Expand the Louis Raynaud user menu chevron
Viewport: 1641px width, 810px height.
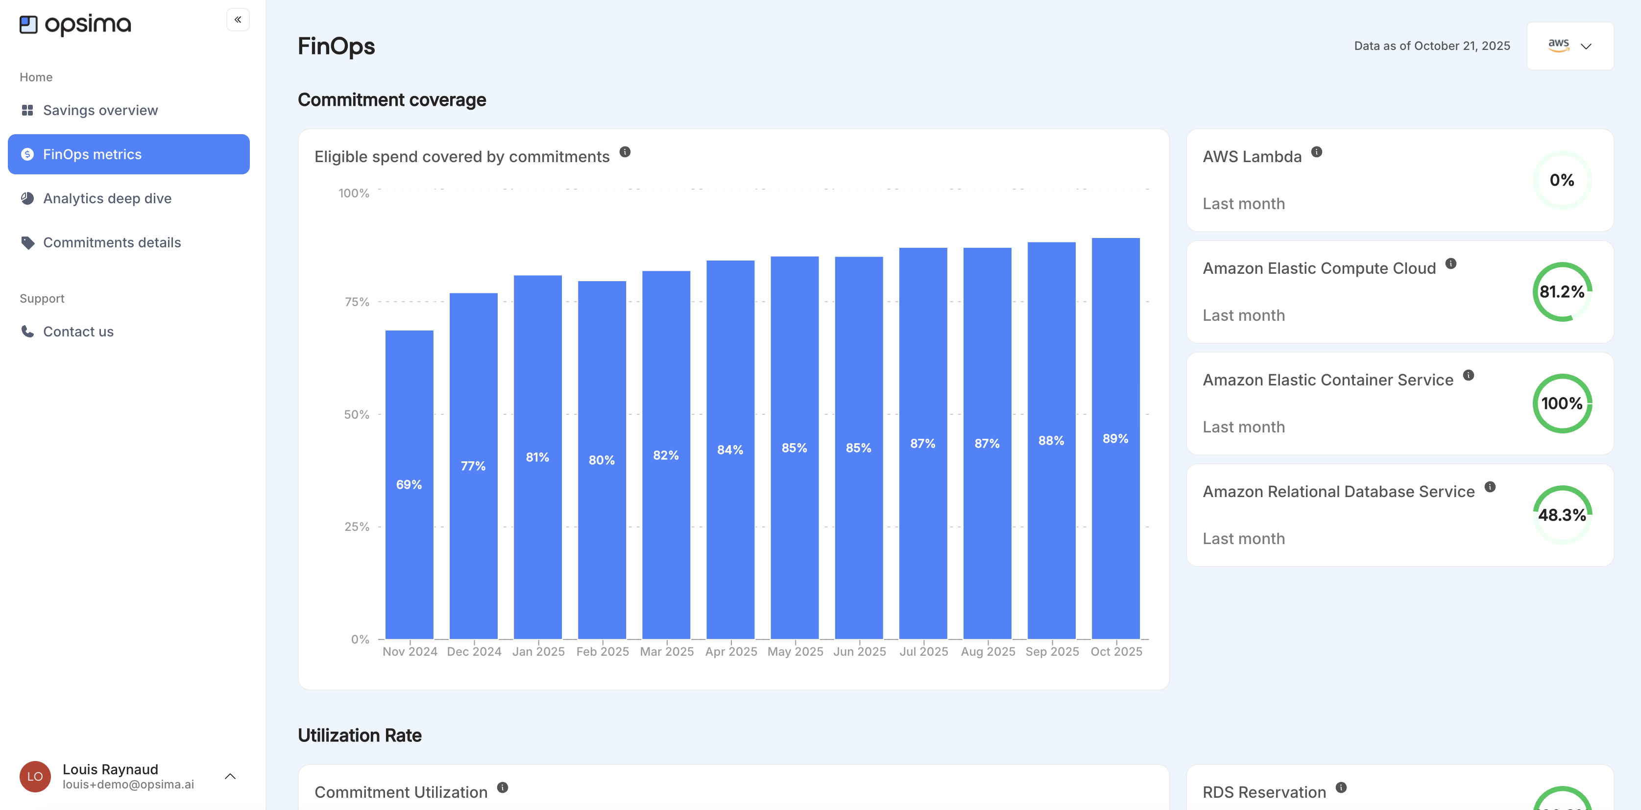(x=231, y=776)
